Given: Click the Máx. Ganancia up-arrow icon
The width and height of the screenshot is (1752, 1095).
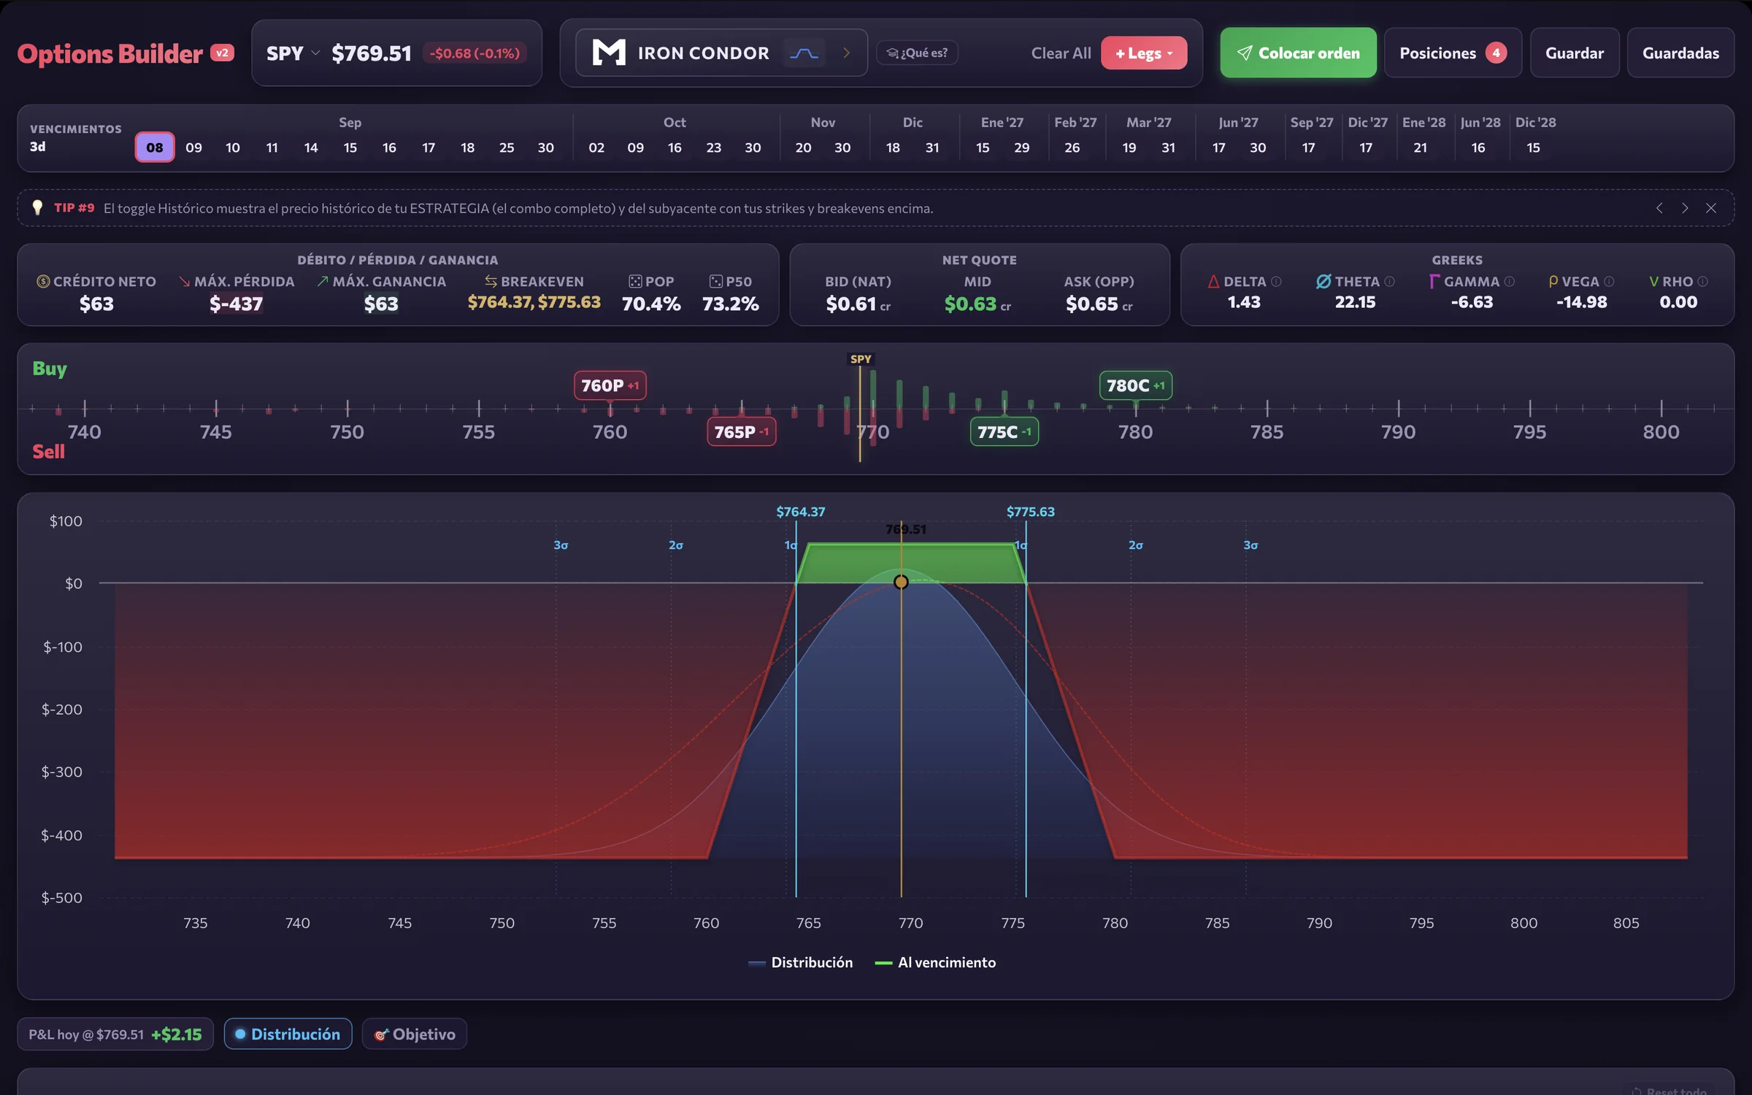Looking at the screenshot, I should tap(323, 282).
